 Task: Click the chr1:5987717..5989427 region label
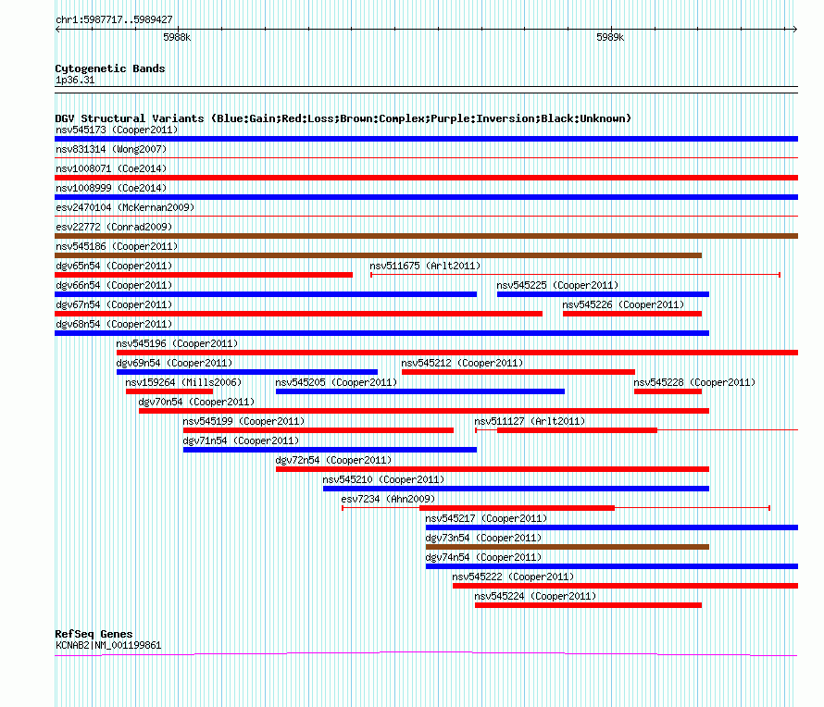pyautogui.click(x=114, y=19)
